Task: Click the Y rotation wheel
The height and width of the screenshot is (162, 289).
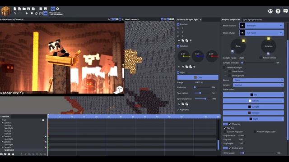Action: tap(198, 56)
